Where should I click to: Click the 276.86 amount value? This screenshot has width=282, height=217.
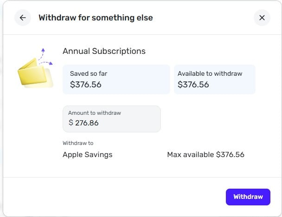tap(87, 123)
